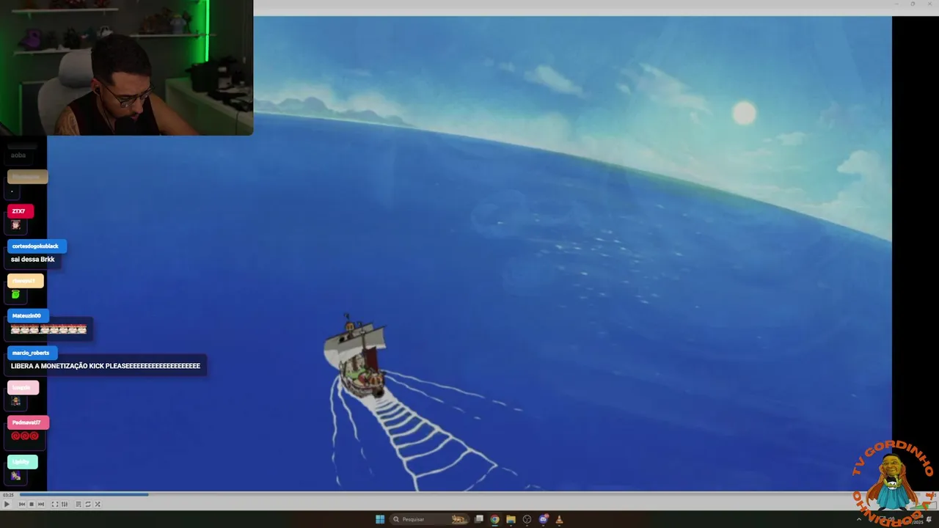Viewport: 939px width, 528px height.
Task: Open Task View on the taskbar
Action: pyautogui.click(x=479, y=519)
